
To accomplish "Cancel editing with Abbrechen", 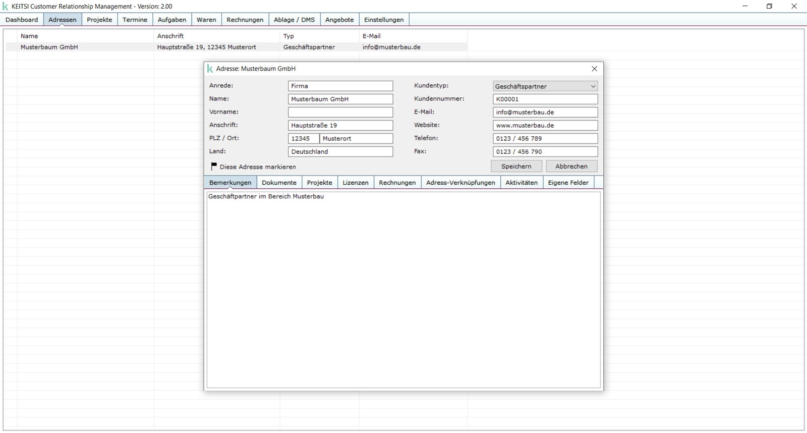I will (571, 166).
